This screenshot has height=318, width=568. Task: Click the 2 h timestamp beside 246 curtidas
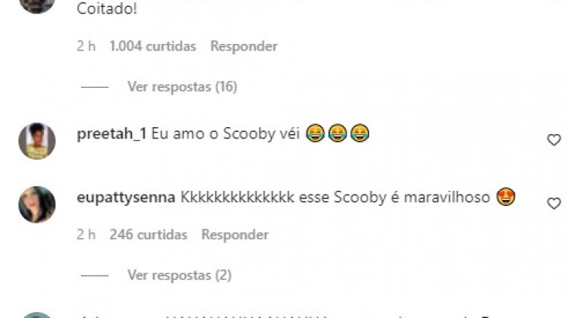point(86,235)
